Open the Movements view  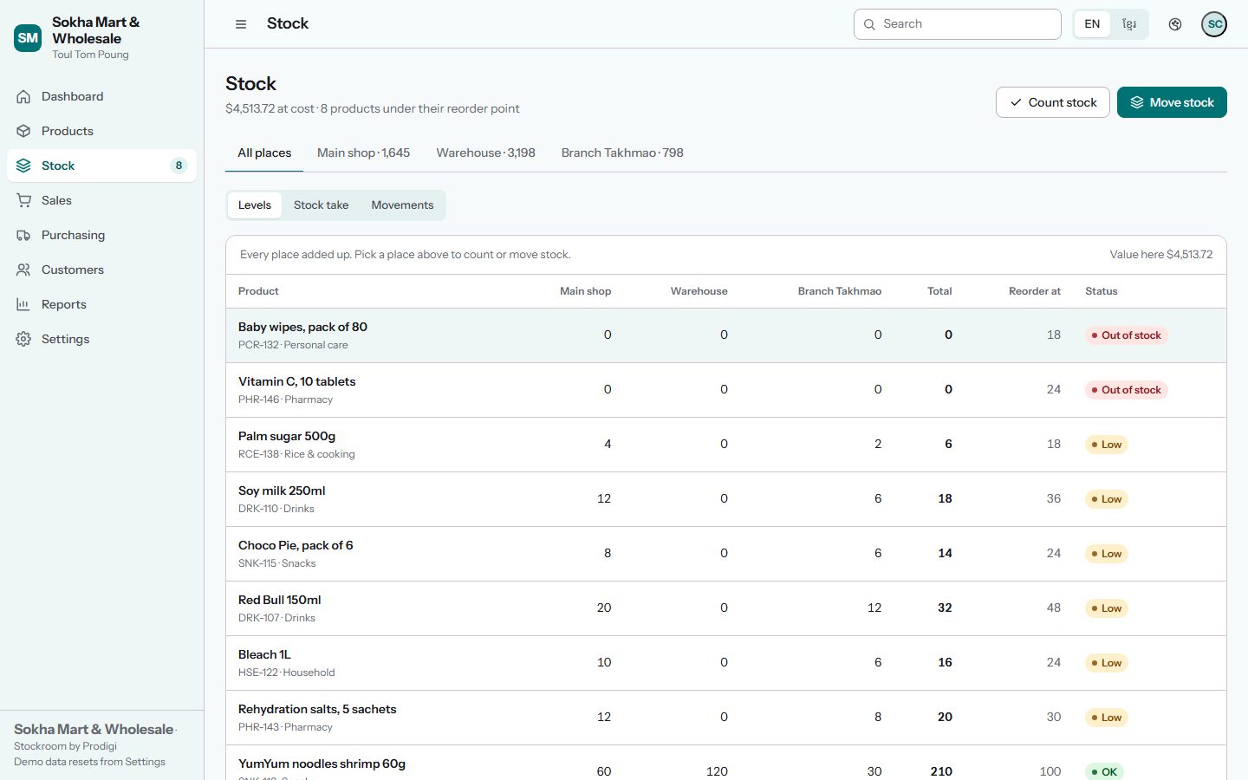pos(402,205)
